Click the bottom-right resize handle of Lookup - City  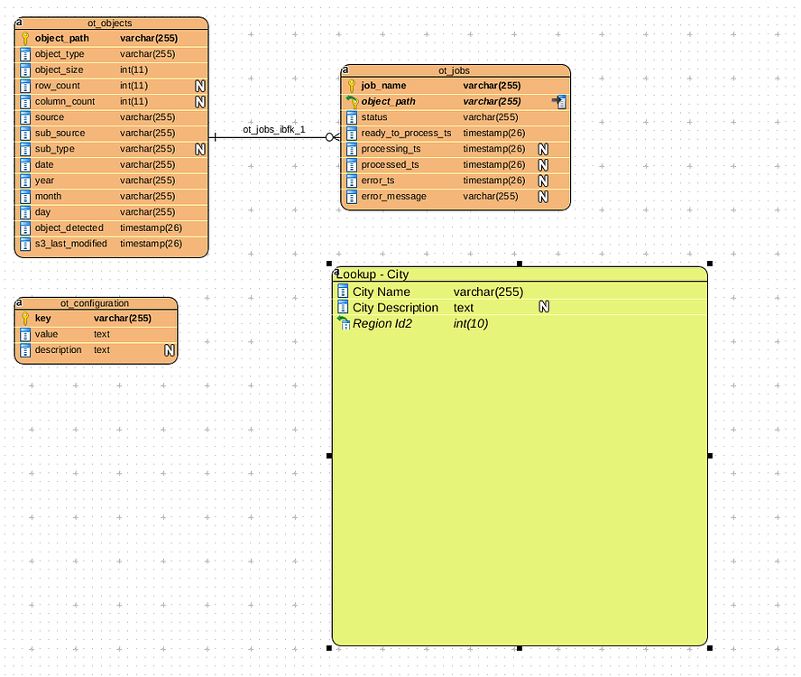click(x=710, y=647)
